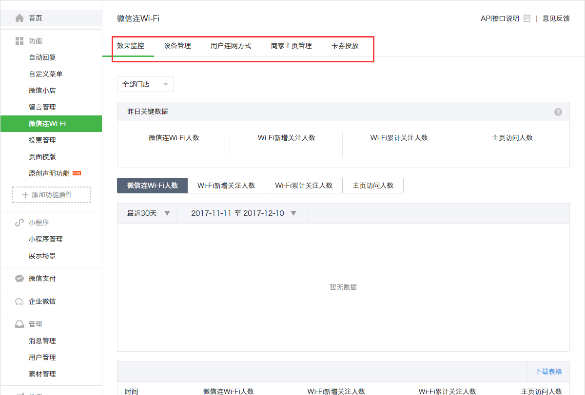Click the home icon beside 首页
Viewport: 585px width, 395px height.
point(19,18)
